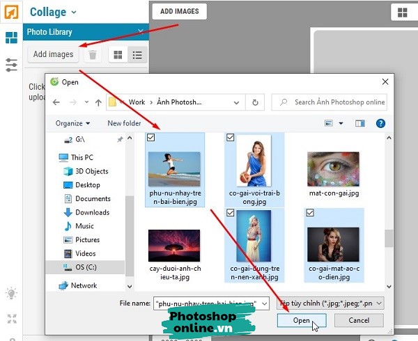Open the adjustment sliders panel in sidebar
Viewport: 418px width, 341px height.
(x=11, y=65)
